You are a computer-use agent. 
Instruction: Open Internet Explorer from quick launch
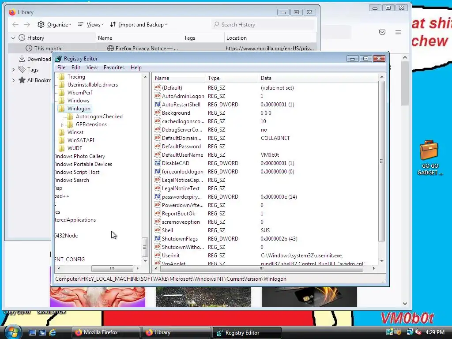53,332
